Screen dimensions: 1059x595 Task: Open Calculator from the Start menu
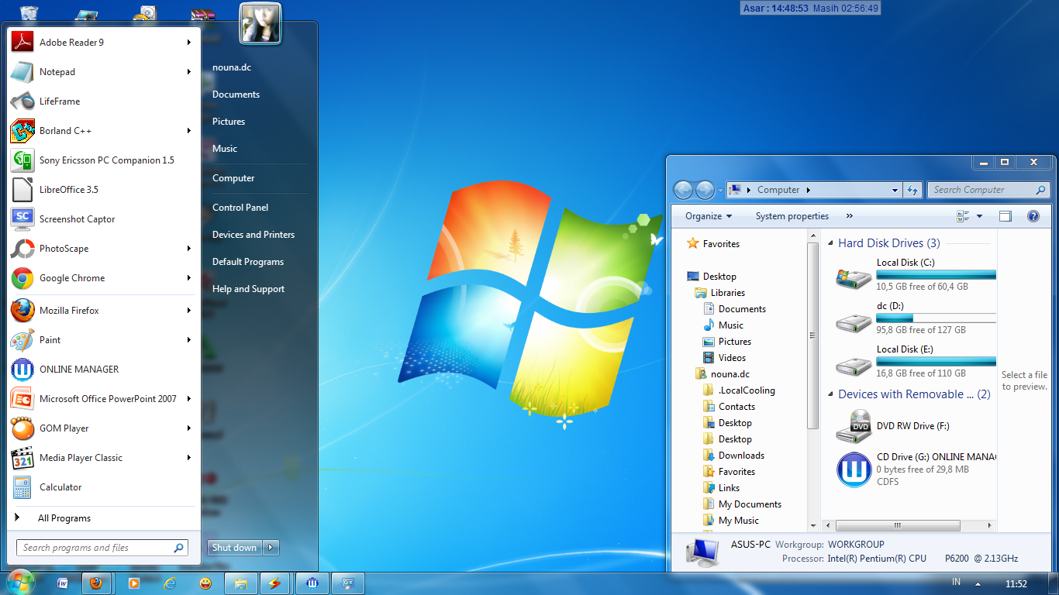pos(103,487)
